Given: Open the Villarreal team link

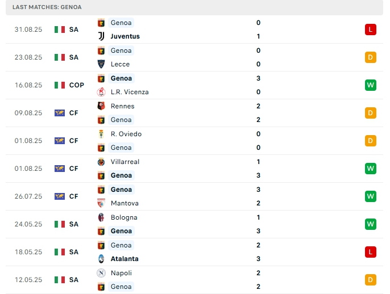Looking at the screenshot, I should [x=126, y=162].
